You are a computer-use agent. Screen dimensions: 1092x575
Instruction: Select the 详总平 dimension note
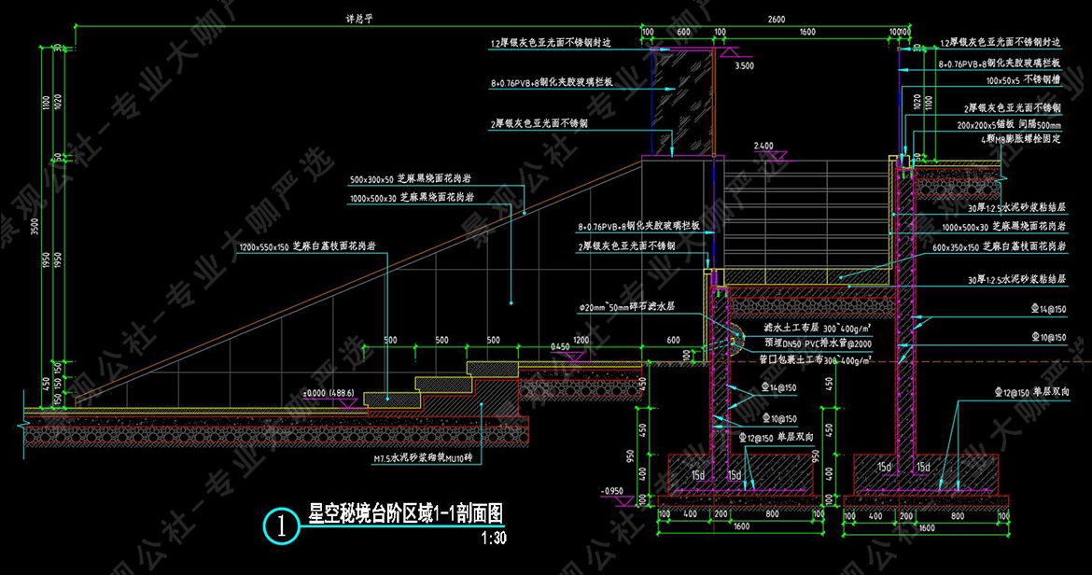coord(359,19)
